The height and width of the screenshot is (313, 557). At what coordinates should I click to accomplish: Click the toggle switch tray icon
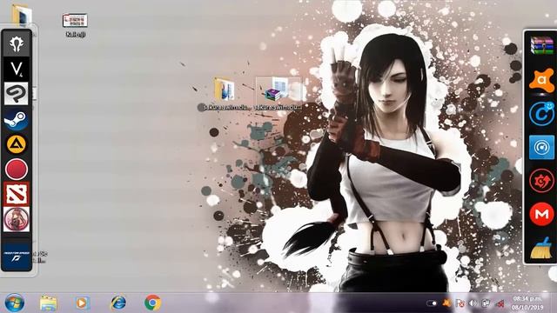coord(432,303)
